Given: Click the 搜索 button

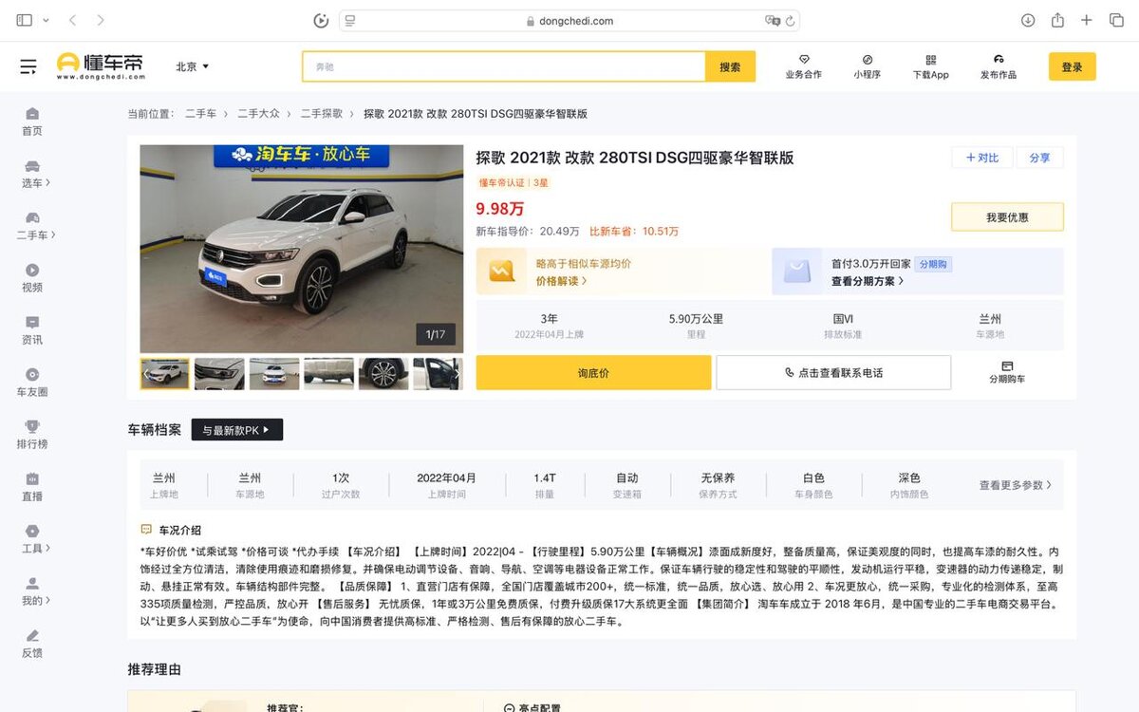Looking at the screenshot, I should point(730,66).
